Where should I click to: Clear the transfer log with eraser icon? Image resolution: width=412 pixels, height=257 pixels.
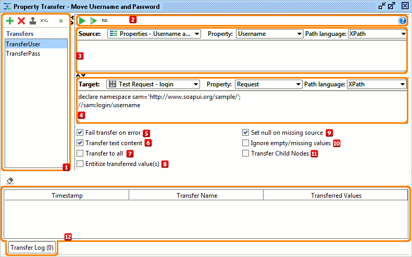(10, 181)
